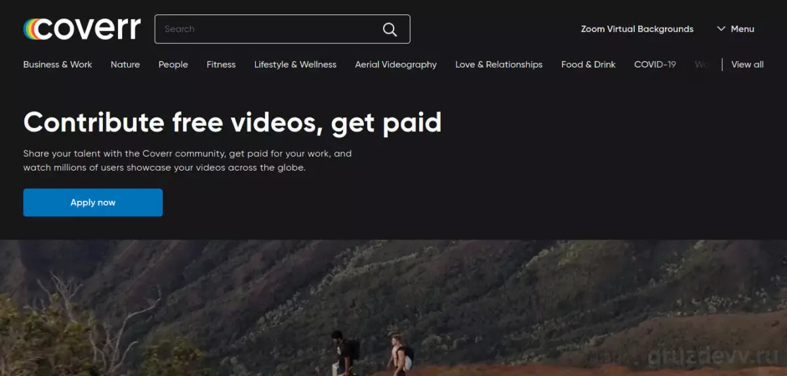Select the COVID-19 category
The image size is (787, 376).
pyautogui.click(x=655, y=64)
